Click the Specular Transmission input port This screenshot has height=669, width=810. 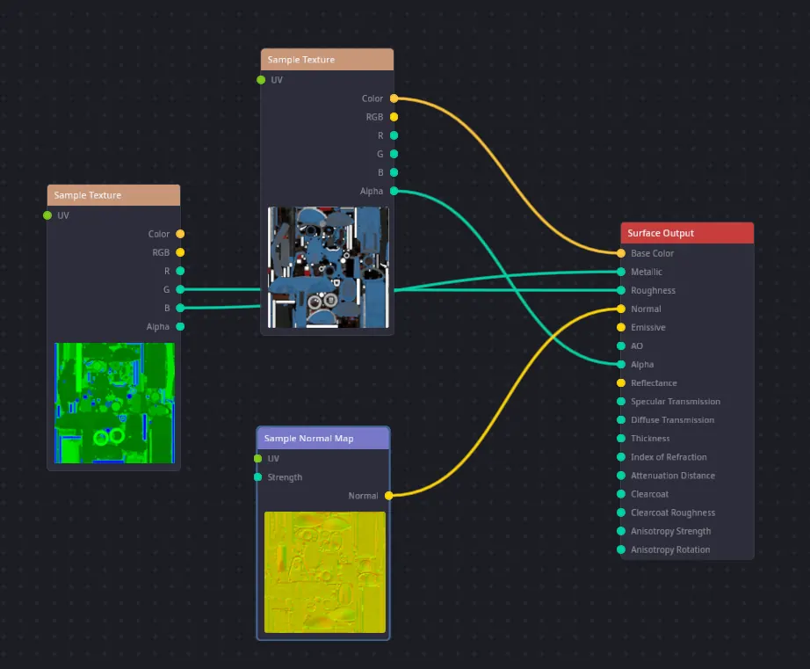(x=621, y=402)
